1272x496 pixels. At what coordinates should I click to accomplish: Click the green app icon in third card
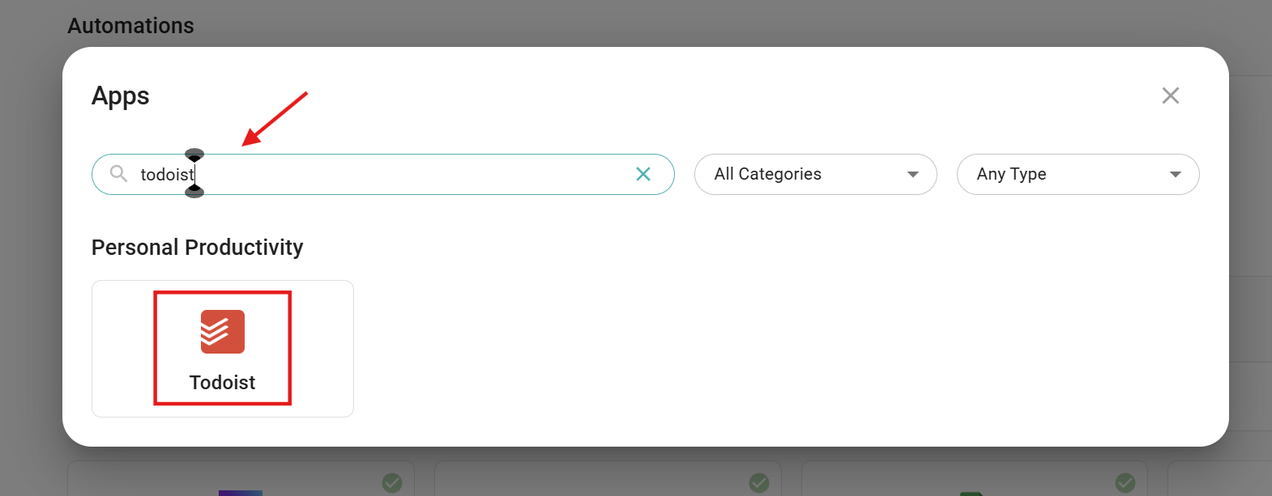(971, 493)
